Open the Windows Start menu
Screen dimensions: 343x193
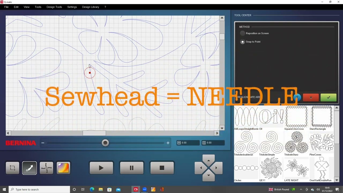click(4, 190)
